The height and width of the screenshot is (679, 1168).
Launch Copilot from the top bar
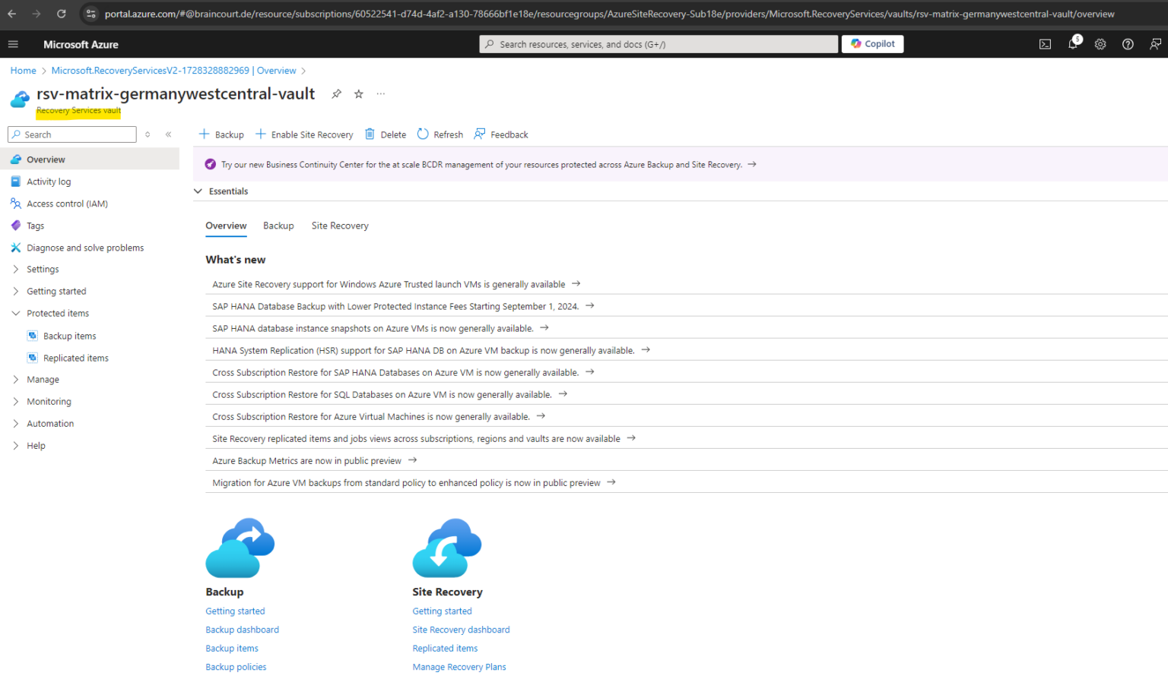pyautogui.click(x=872, y=43)
